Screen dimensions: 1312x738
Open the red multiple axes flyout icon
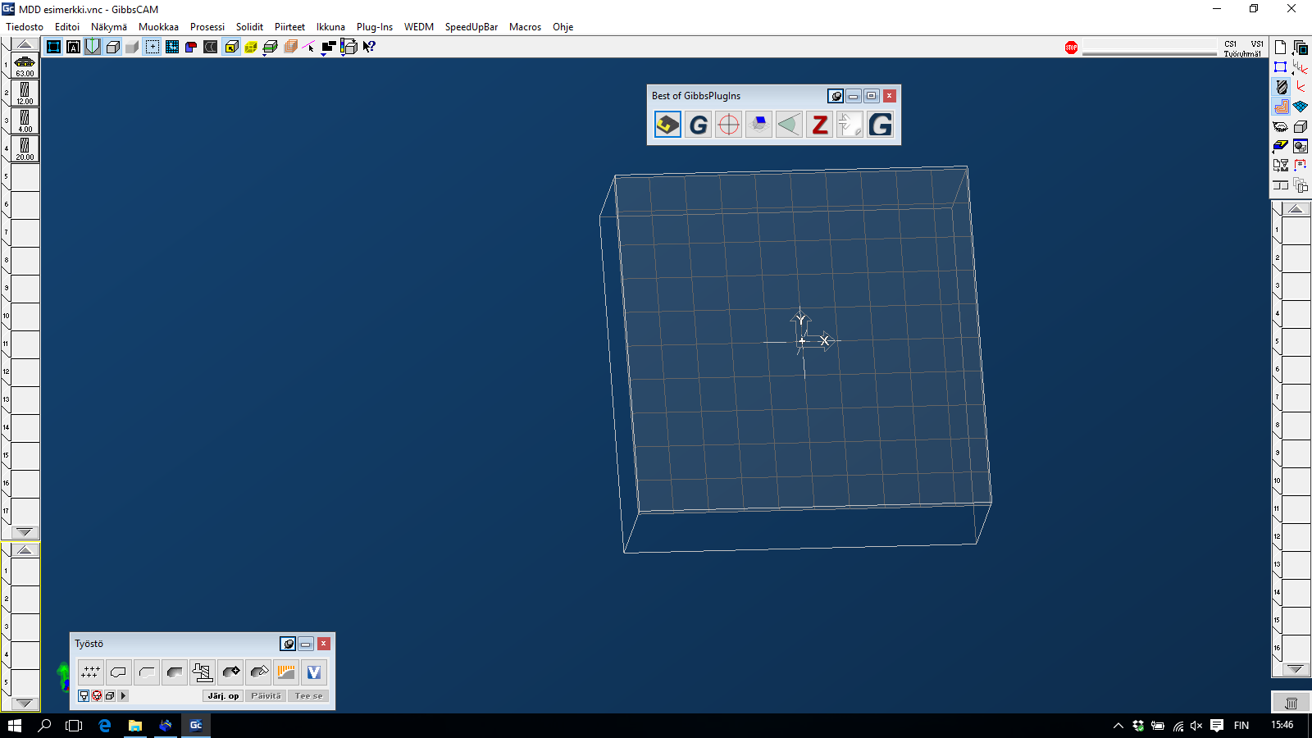click(x=1301, y=67)
